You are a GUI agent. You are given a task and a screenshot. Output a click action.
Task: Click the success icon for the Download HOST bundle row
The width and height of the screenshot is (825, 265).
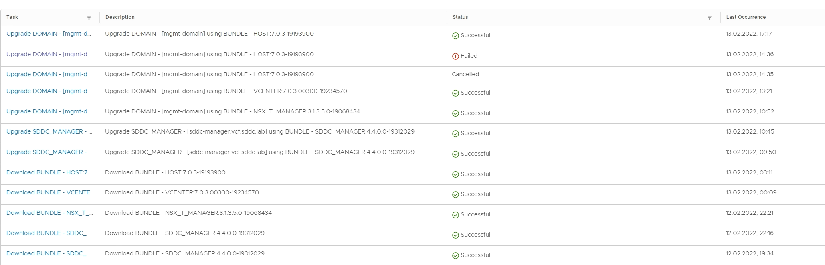pyautogui.click(x=455, y=174)
